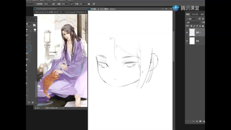Close the 1222JPG.jpg document tab

[x=86, y=12]
